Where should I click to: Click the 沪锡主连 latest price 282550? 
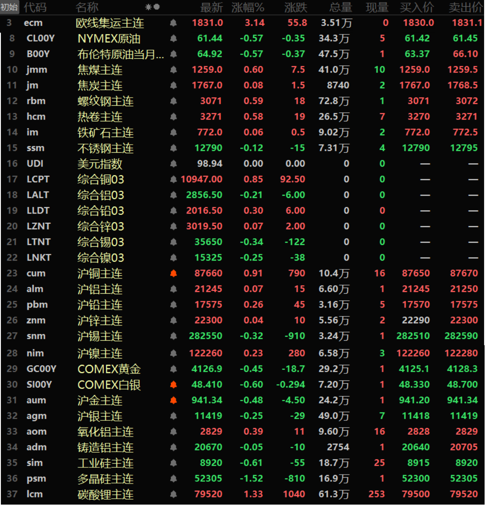(x=205, y=336)
